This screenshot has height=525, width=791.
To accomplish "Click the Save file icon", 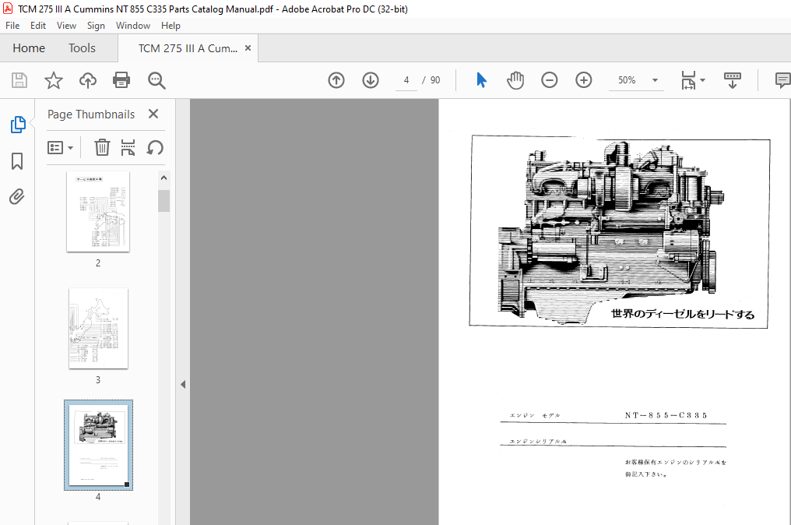I will click(x=19, y=80).
